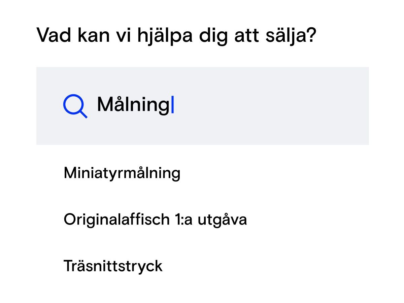404x303 pixels.
Task: Pick the "Träsnittstryck" suggestion
Action: (x=113, y=266)
